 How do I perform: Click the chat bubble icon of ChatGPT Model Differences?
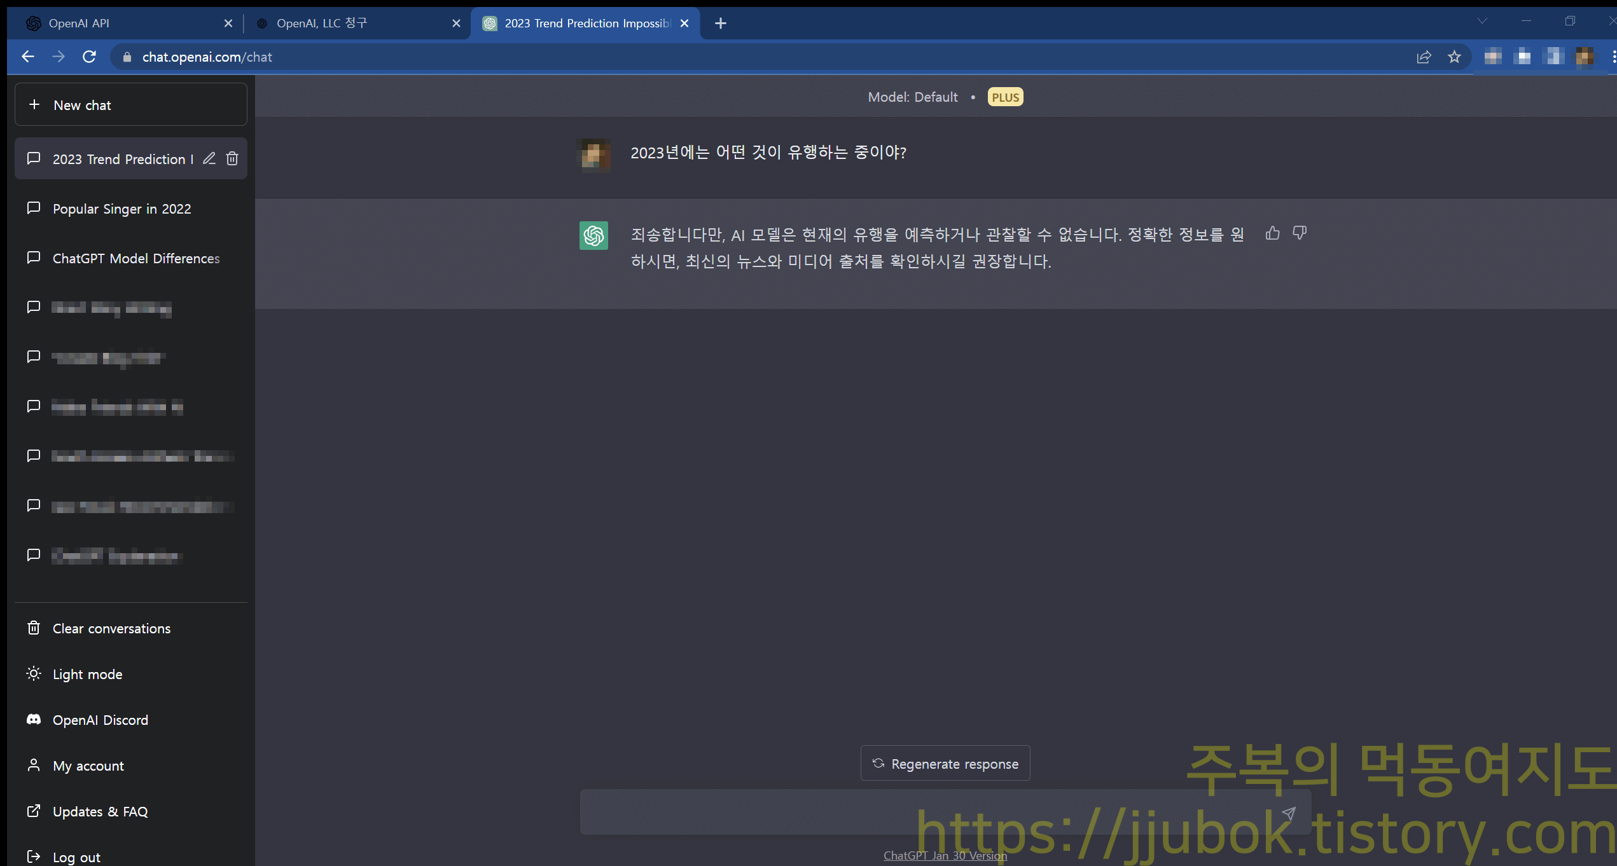click(34, 258)
